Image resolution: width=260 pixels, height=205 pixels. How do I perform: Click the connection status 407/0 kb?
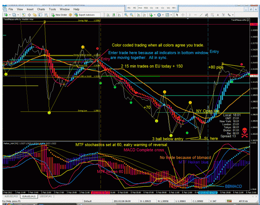(243, 201)
